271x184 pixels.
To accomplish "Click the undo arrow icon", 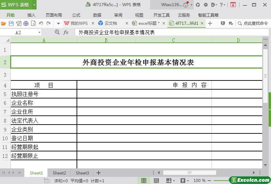I will pos(41,23).
